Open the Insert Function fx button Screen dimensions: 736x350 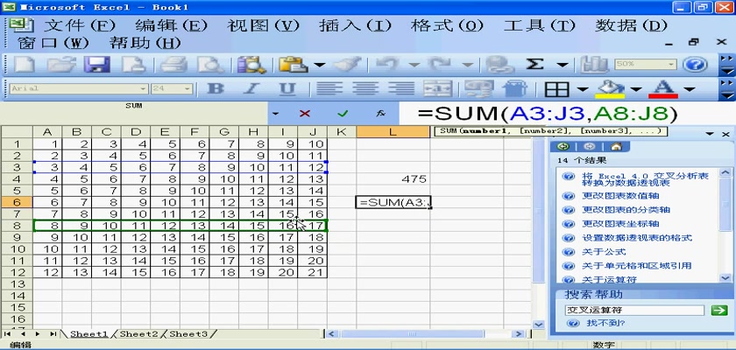pos(381,114)
